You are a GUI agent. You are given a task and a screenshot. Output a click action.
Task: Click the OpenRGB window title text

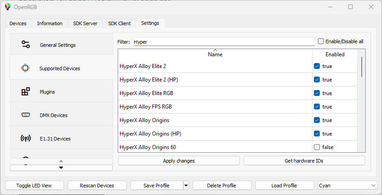click(x=25, y=7)
